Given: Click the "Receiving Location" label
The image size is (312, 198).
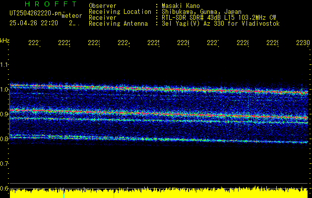Looking at the screenshot, I should [x=120, y=12].
